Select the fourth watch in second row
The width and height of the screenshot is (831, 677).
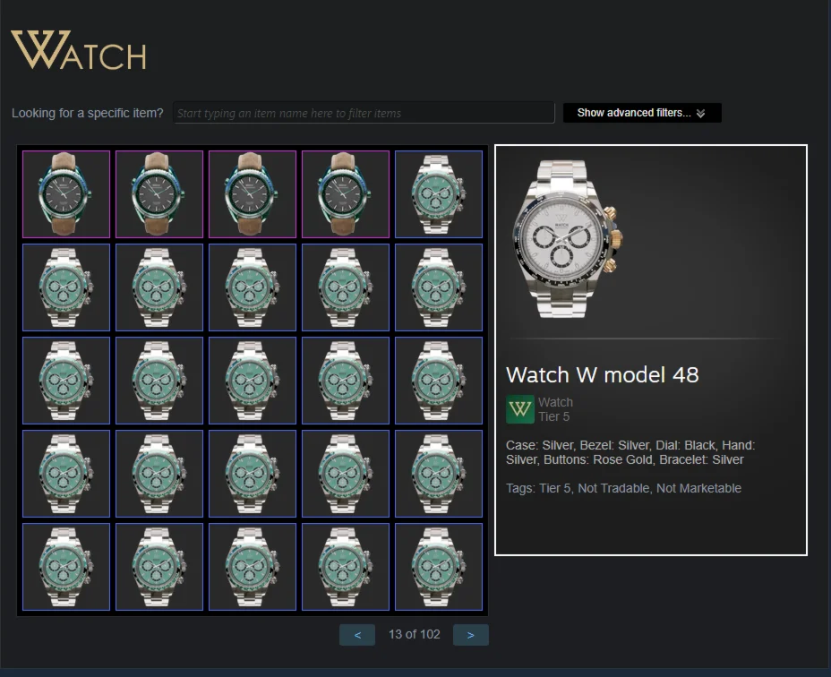click(x=346, y=287)
